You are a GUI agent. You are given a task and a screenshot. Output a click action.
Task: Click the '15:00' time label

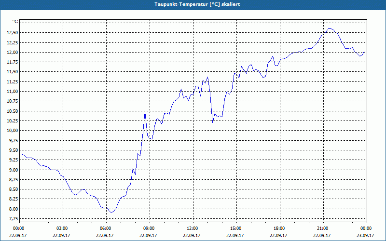click(236, 228)
